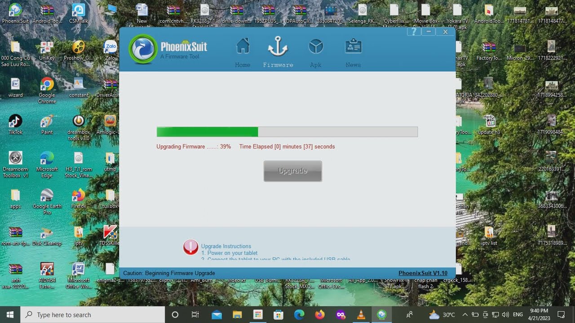Select the 1719098484 image thumbnail
Viewport: 575px width, 323px height.
(552, 125)
